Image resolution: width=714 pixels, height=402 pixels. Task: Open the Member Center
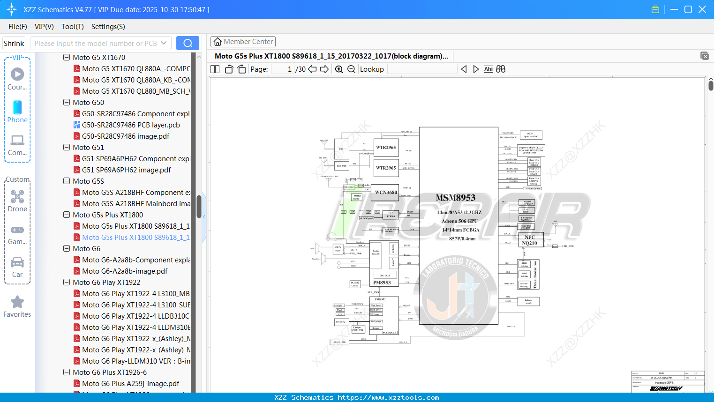243,42
